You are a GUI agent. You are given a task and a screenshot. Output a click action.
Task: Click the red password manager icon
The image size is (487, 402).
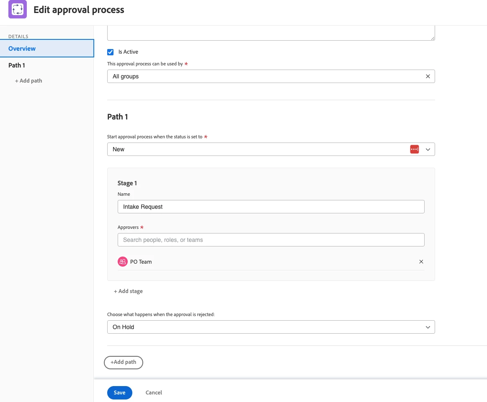[414, 149]
